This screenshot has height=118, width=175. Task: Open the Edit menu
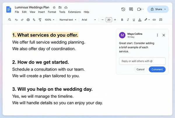coord(24,12)
